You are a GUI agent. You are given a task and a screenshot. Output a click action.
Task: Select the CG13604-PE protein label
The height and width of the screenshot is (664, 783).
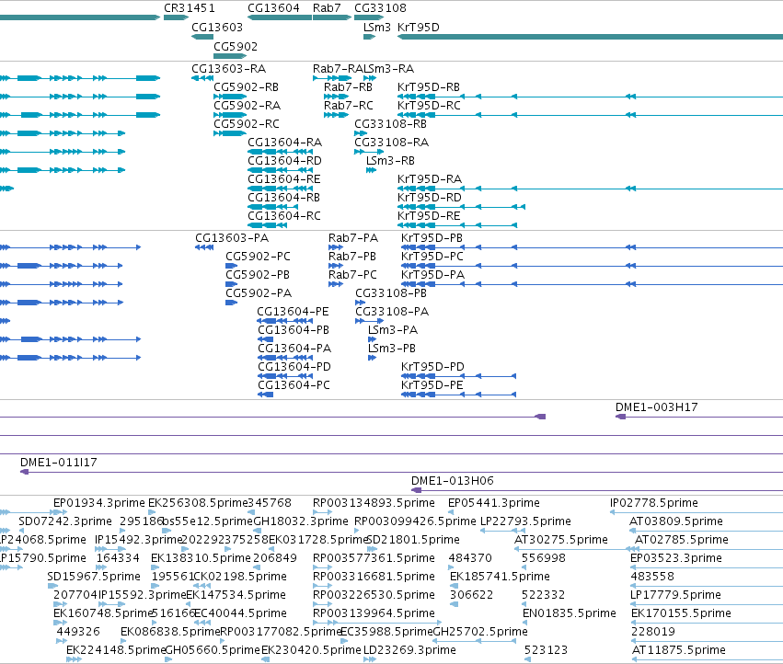coord(293,312)
